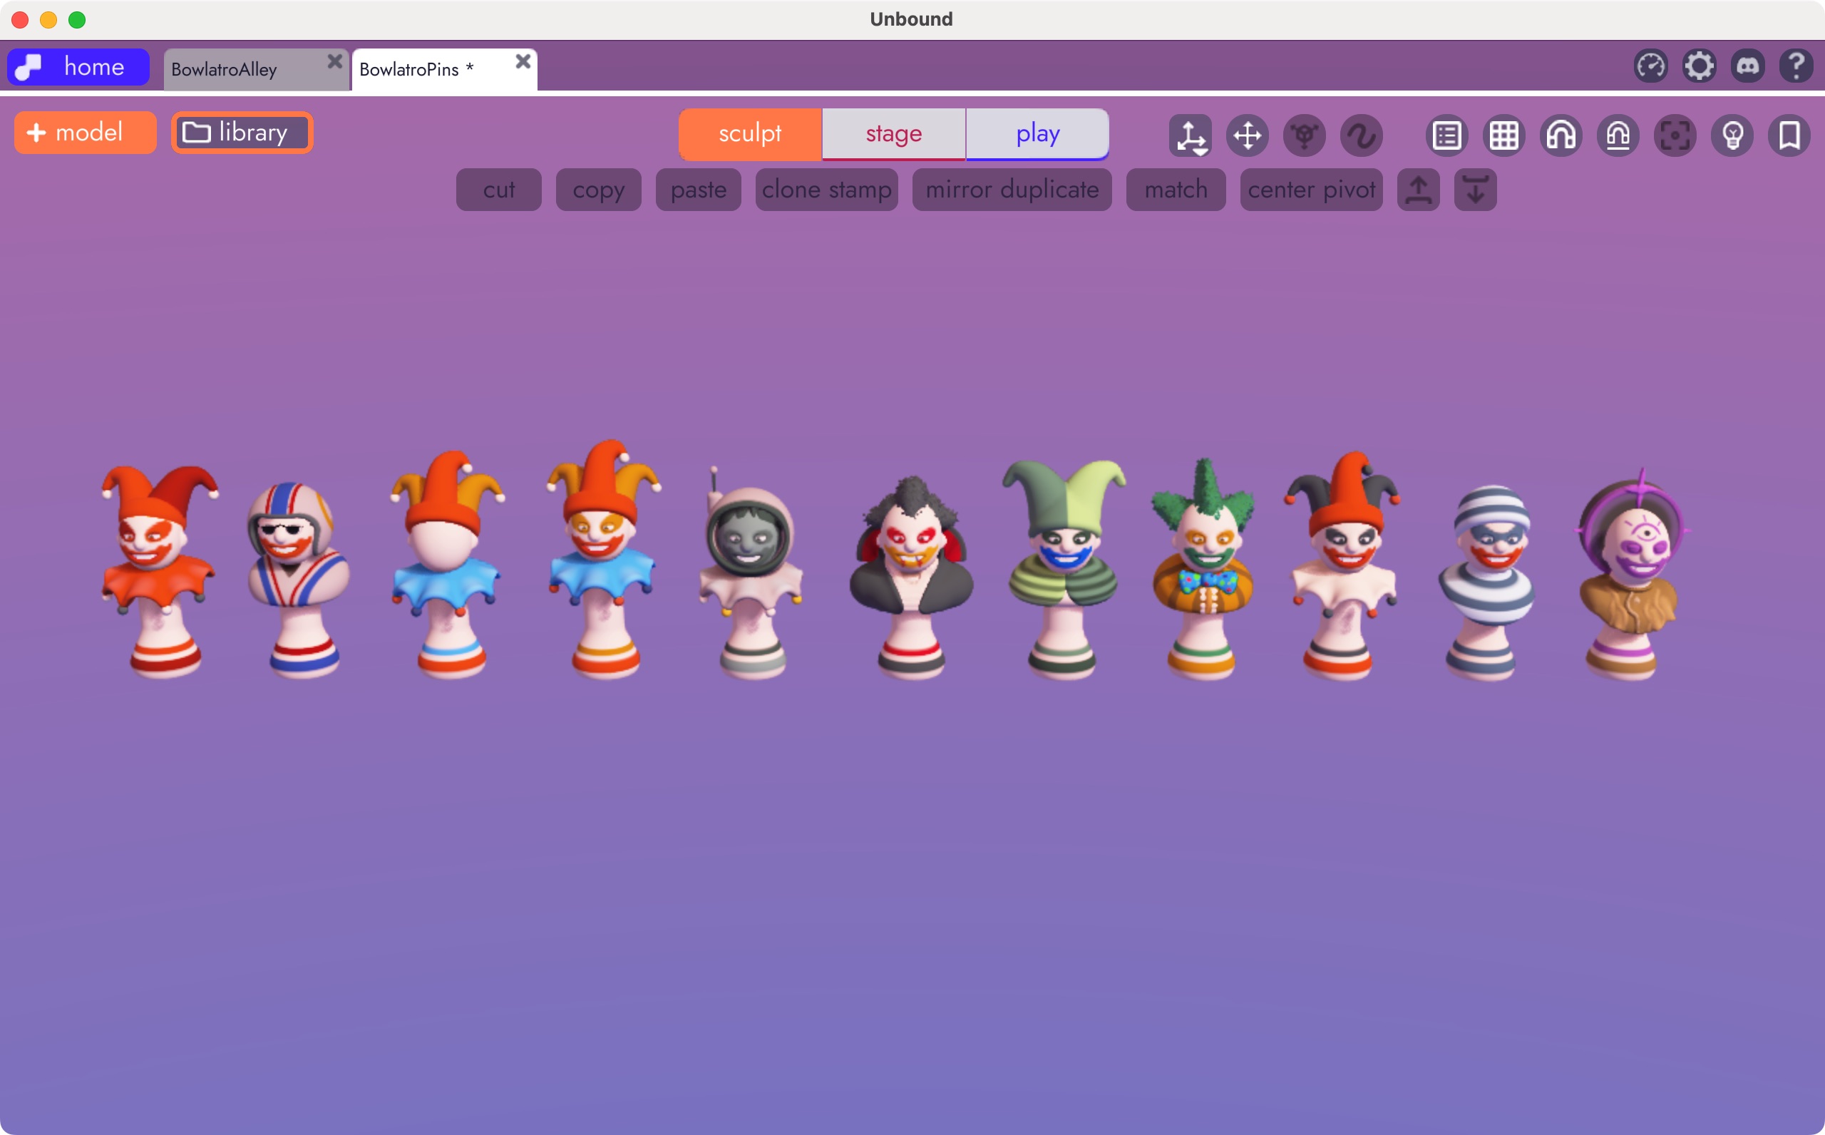Click the wavy curve tool icon
The height and width of the screenshot is (1135, 1825).
1361,136
